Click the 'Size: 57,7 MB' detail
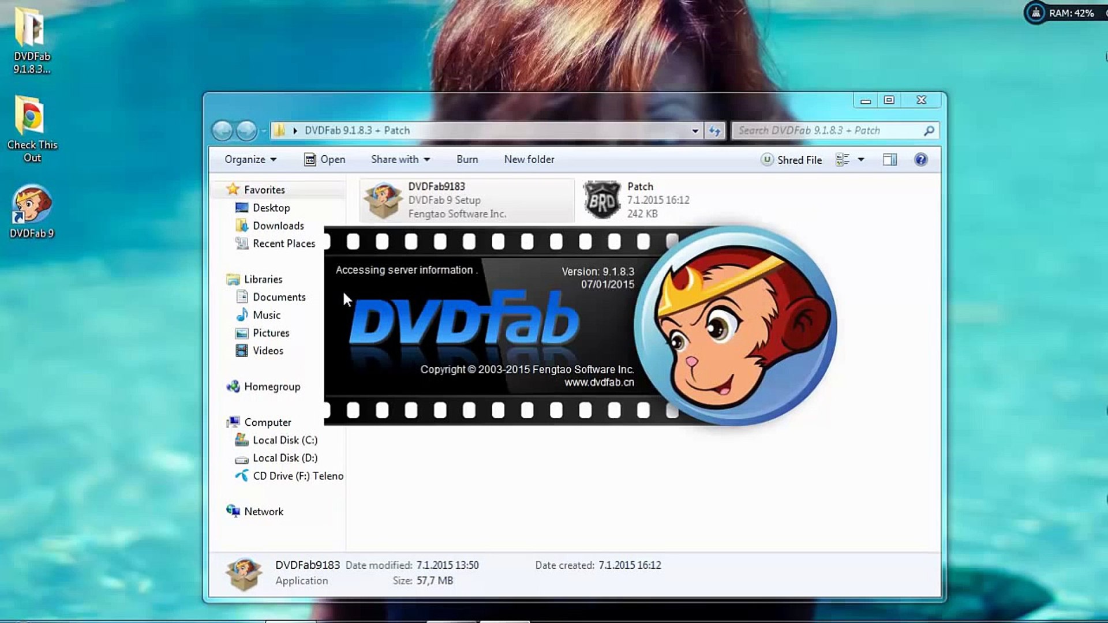 coord(422,581)
